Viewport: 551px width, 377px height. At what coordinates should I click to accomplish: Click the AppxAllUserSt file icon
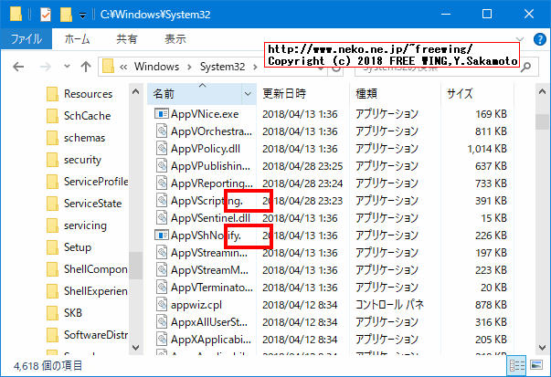tap(162, 322)
